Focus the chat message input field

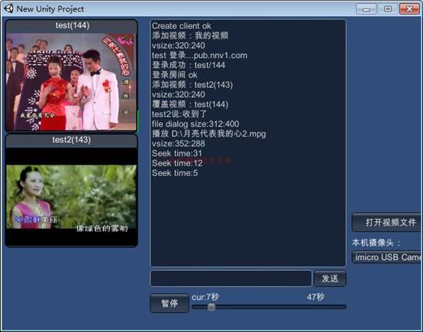pos(231,279)
